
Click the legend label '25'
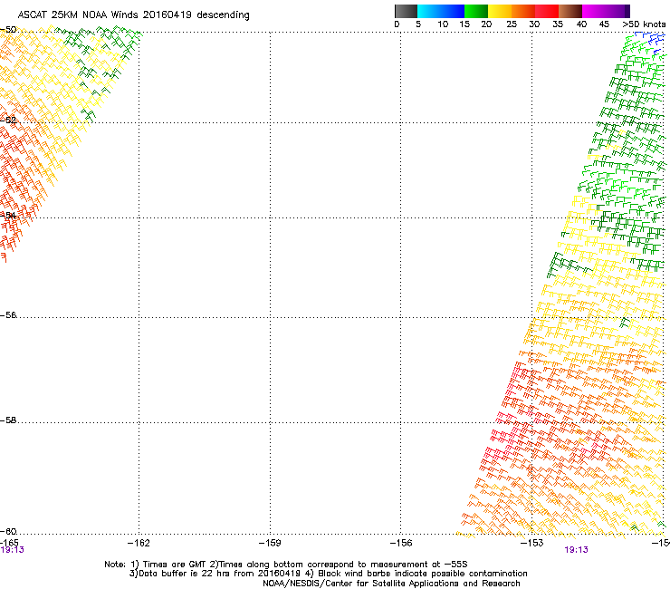click(x=511, y=24)
